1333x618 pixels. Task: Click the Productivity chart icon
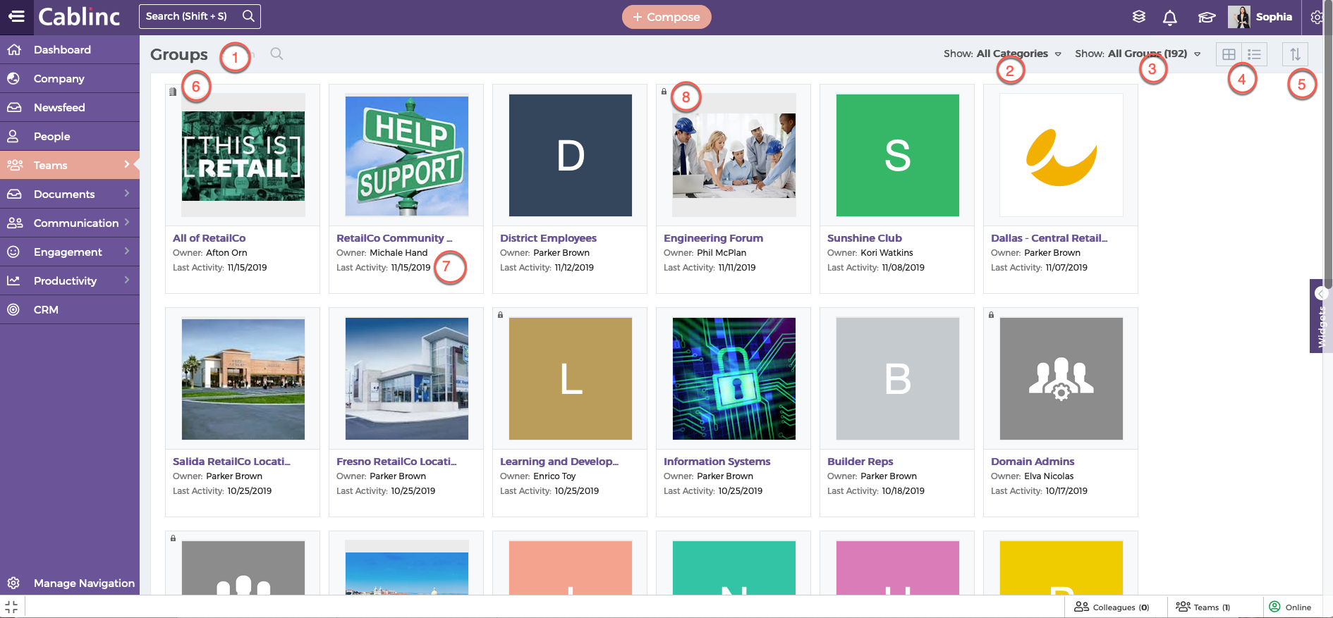[13, 280]
